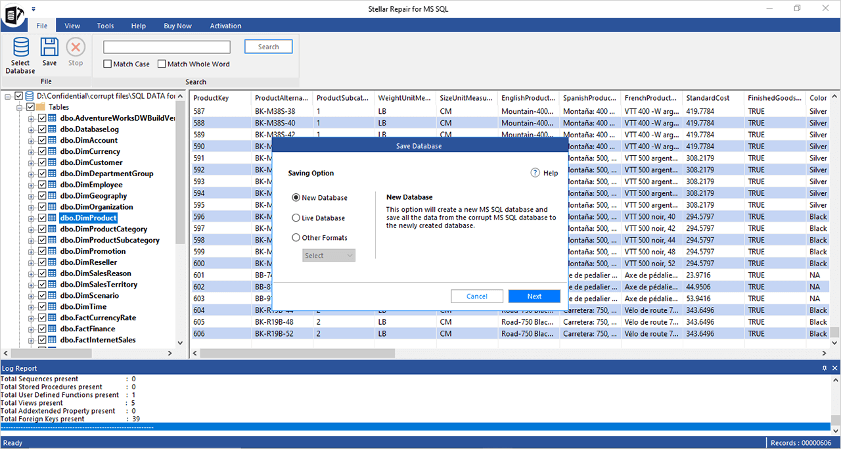Click the Stop icon in the ribbon
The height and width of the screenshot is (449, 841).
pos(76,48)
